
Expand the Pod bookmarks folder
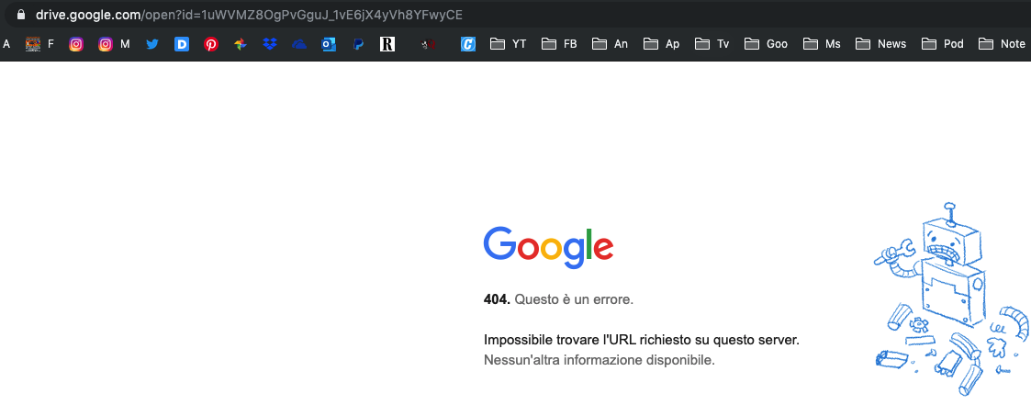(x=943, y=44)
